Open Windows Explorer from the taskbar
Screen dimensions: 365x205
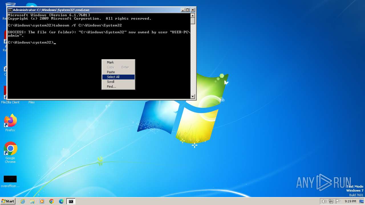[x=32, y=201]
